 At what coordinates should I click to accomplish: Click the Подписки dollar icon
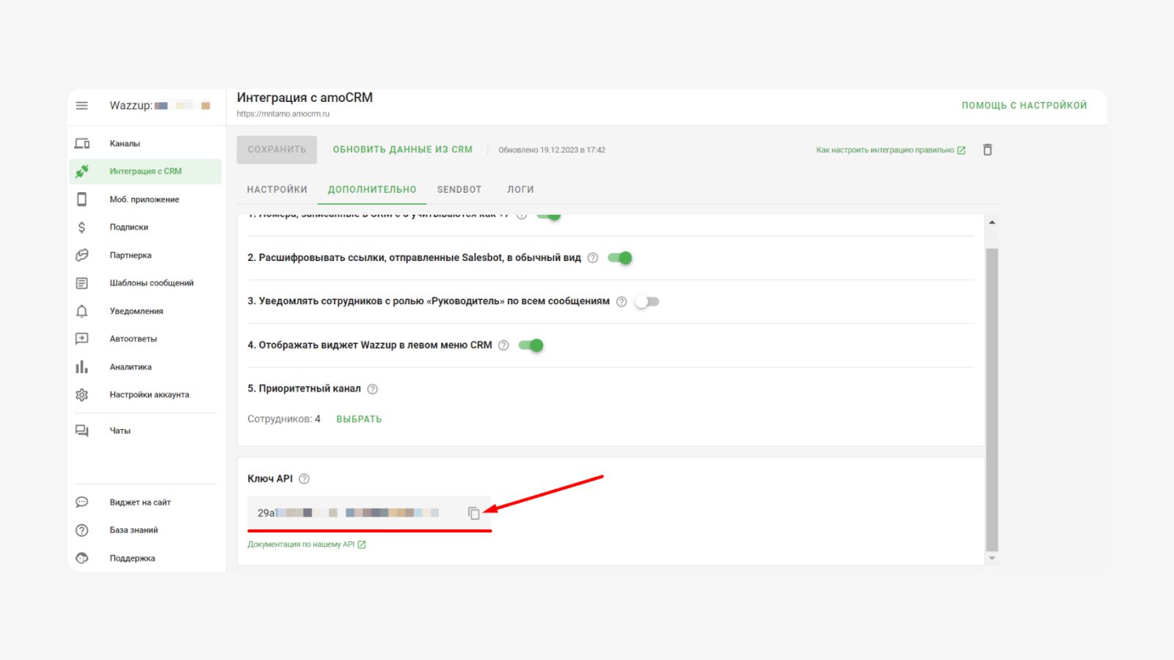(x=81, y=227)
